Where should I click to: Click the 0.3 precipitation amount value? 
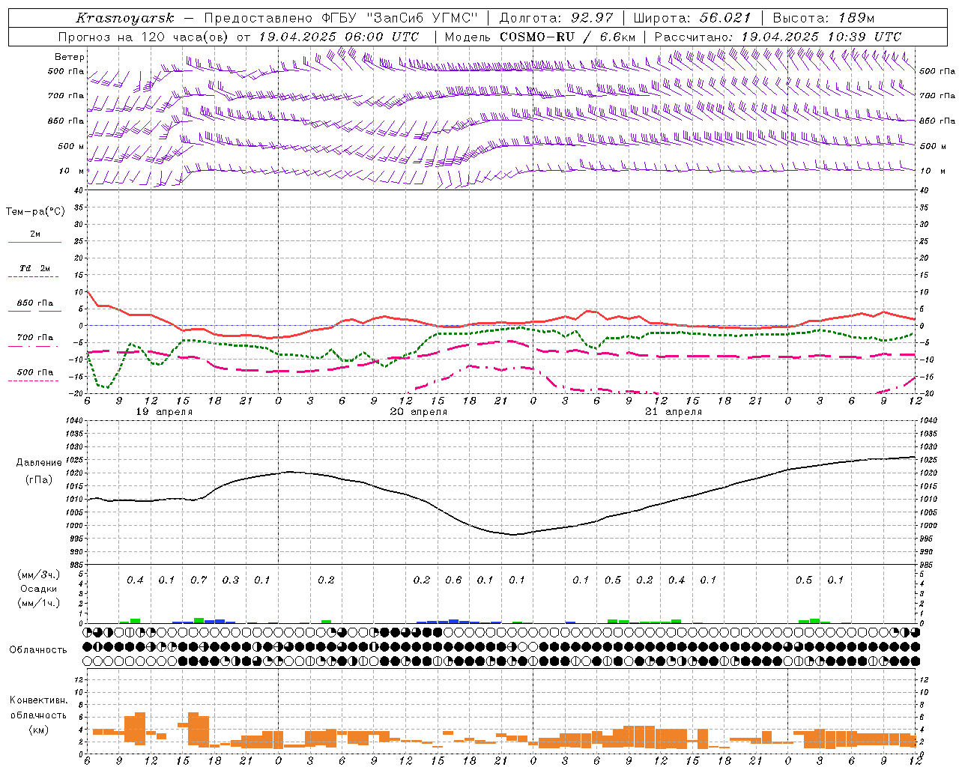[x=231, y=580]
